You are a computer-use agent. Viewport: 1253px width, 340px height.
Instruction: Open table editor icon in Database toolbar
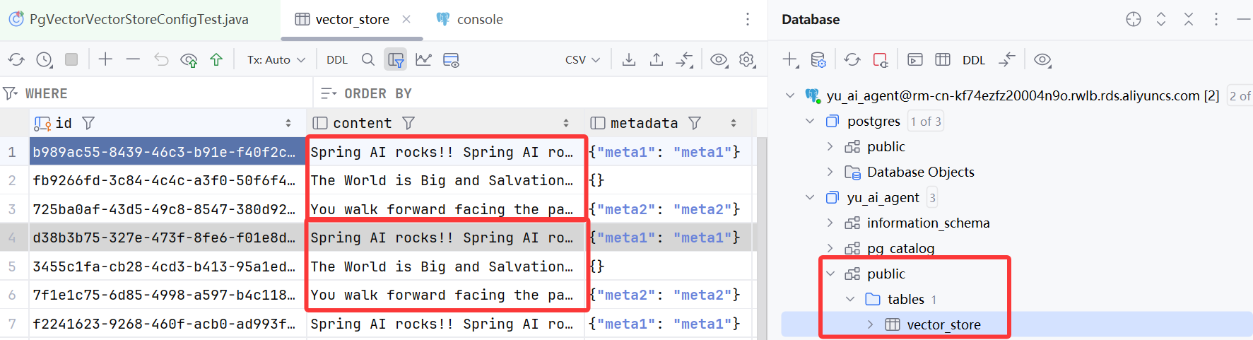point(943,60)
